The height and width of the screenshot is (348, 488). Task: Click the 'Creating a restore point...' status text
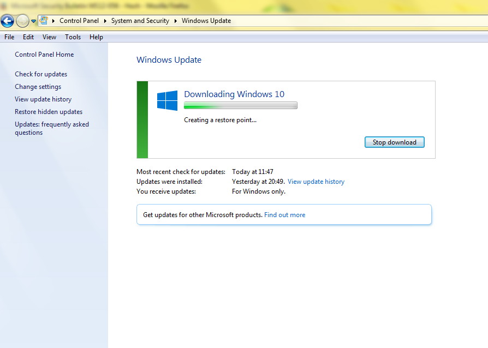point(221,120)
